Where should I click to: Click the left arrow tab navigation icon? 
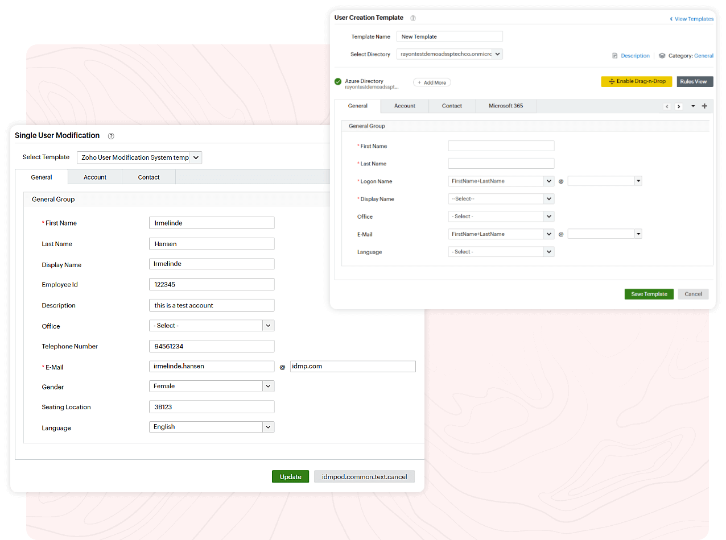[666, 106]
